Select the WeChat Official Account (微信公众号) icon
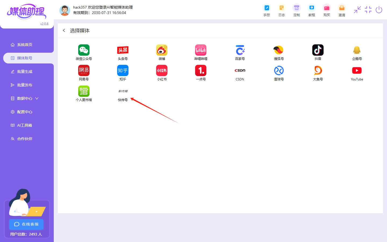Image resolution: width=387 pixels, height=242 pixels. tap(84, 50)
